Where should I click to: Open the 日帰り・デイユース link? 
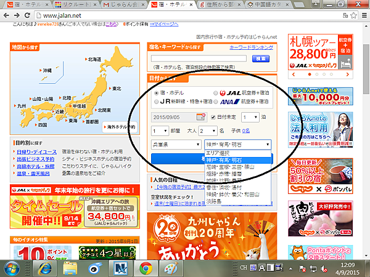pos(36,152)
